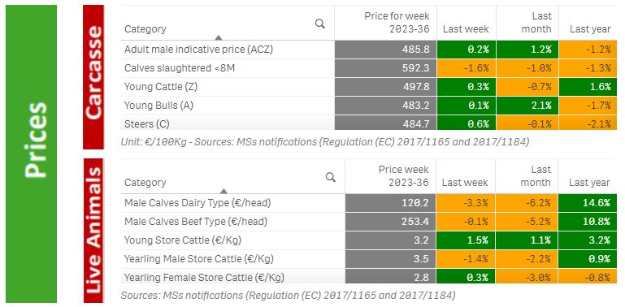Toggle sort arrow under Carcasse Category header

point(218,37)
